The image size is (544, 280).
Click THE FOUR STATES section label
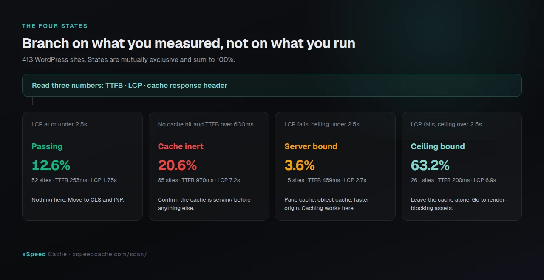click(x=55, y=26)
